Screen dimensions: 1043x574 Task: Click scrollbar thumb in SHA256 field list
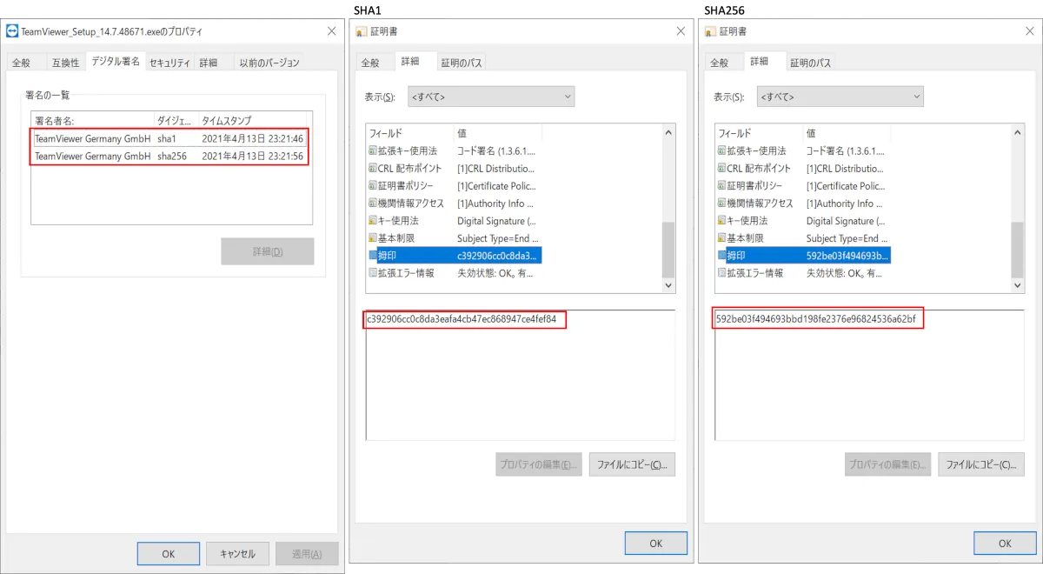(1018, 250)
